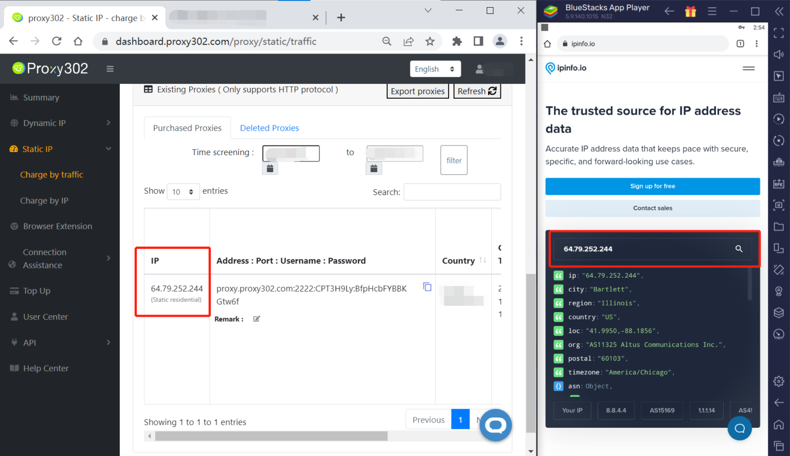Open the Show entries count dropdown
790x456 pixels.
tap(183, 192)
